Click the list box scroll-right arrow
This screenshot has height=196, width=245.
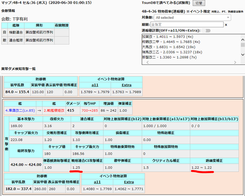[235, 62]
